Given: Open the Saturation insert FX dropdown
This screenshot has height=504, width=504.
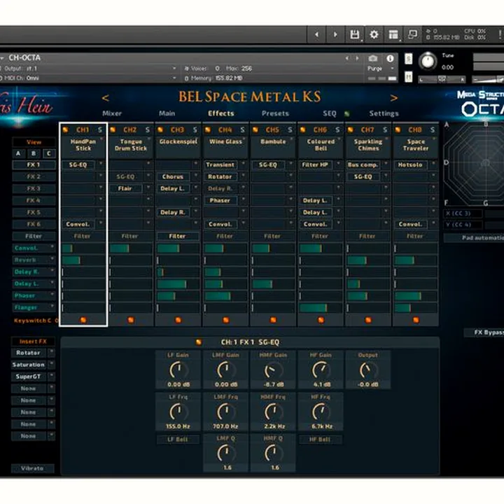Looking at the screenshot, I should coord(51,365).
